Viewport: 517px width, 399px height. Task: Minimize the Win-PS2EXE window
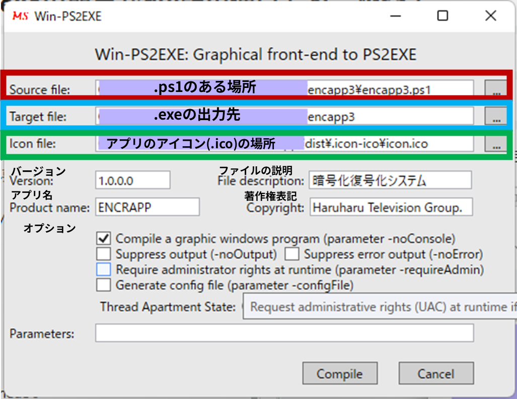(x=395, y=16)
